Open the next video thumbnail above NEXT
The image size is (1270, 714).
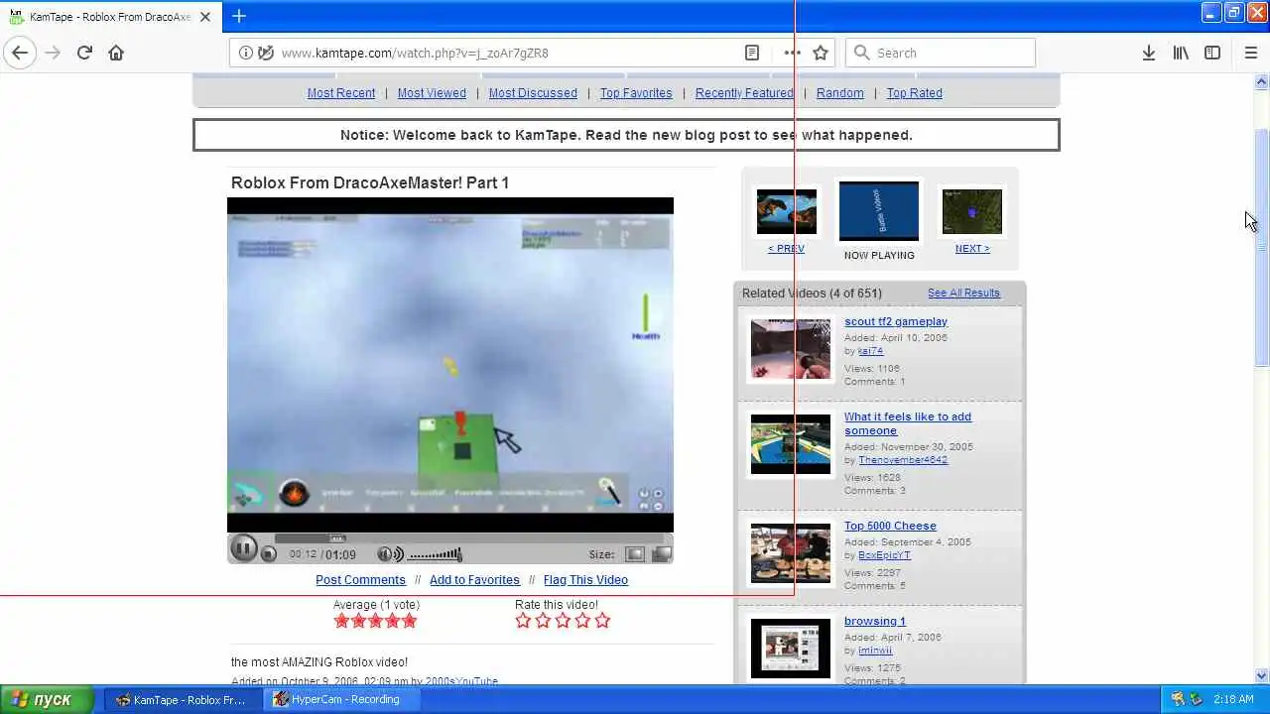972,211
